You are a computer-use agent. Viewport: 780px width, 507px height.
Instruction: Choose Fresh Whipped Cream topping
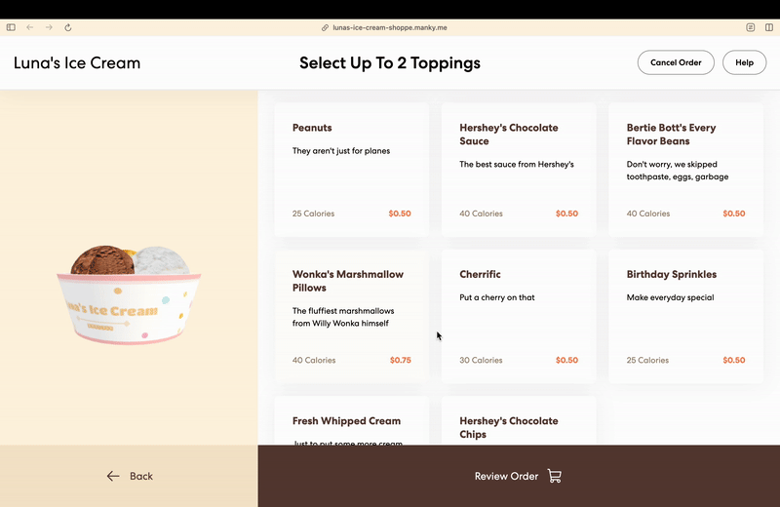pyautogui.click(x=352, y=420)
